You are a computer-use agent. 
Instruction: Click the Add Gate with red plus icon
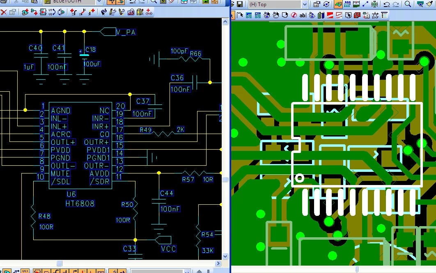pos(34,12)
